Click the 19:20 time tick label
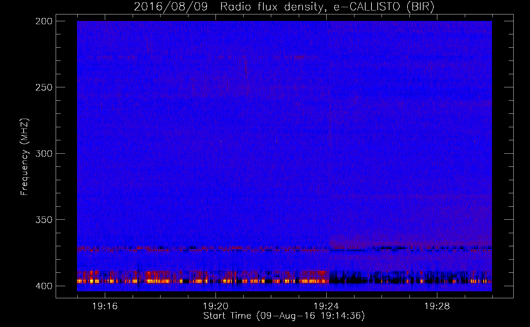Image resolution: width=530 pixels, height=327 pixels. 216,306
